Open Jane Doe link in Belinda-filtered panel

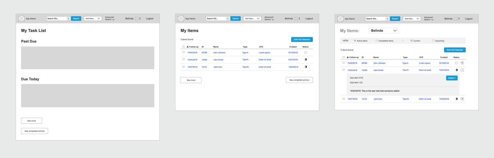pyautogui.click(x=378, y=99)
